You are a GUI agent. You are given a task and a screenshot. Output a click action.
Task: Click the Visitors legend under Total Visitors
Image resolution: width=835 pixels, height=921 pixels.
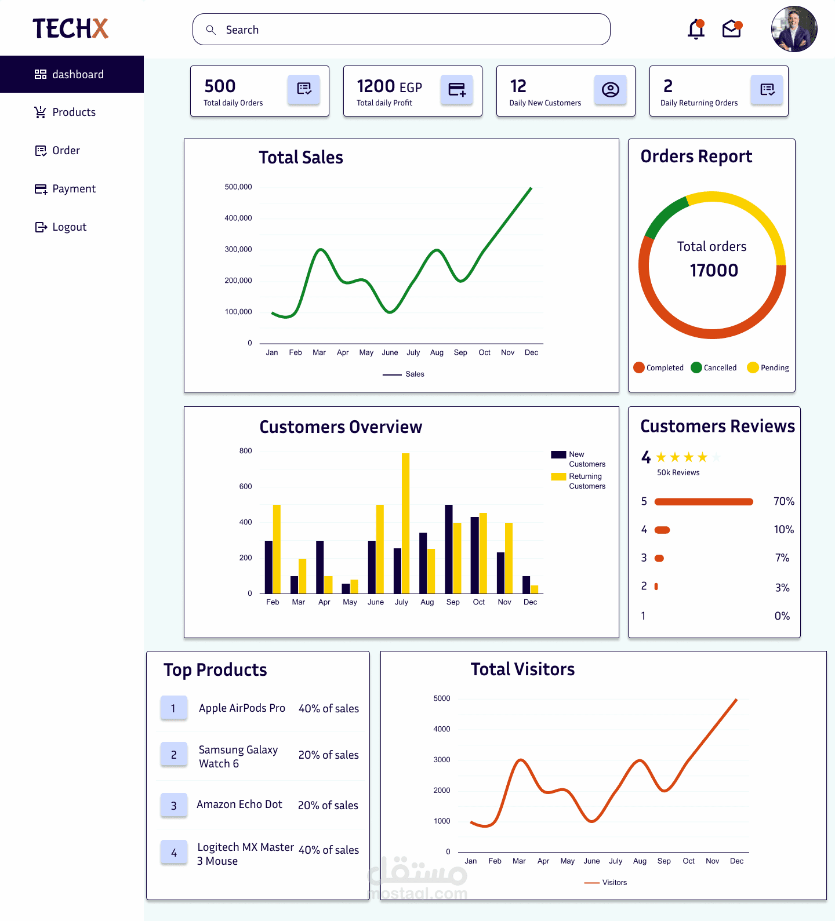point(606,883)
